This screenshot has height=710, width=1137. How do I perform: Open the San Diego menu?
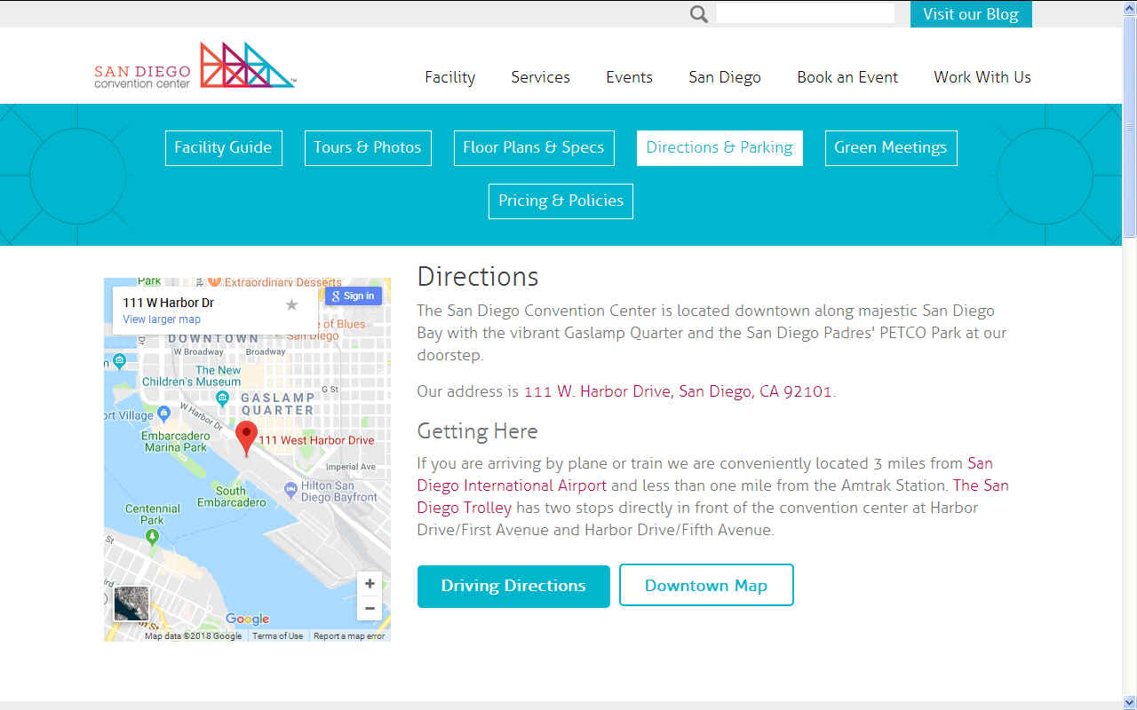[725, 77]
